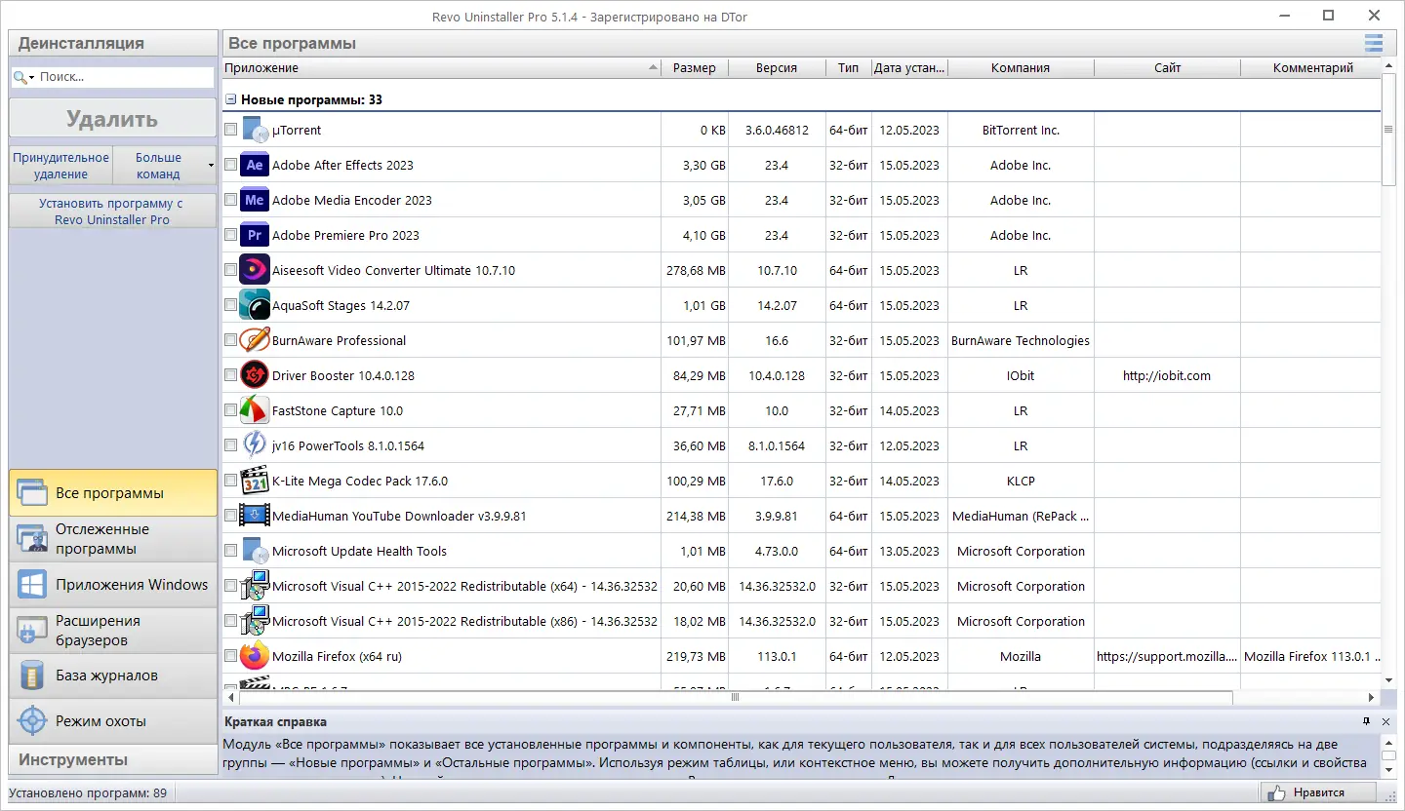Click Принудительное удаление button

60,166
